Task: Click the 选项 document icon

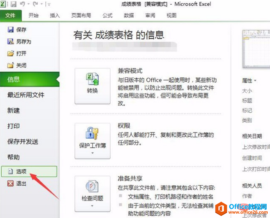Action: pyautogui.click(x=10, y=171)
